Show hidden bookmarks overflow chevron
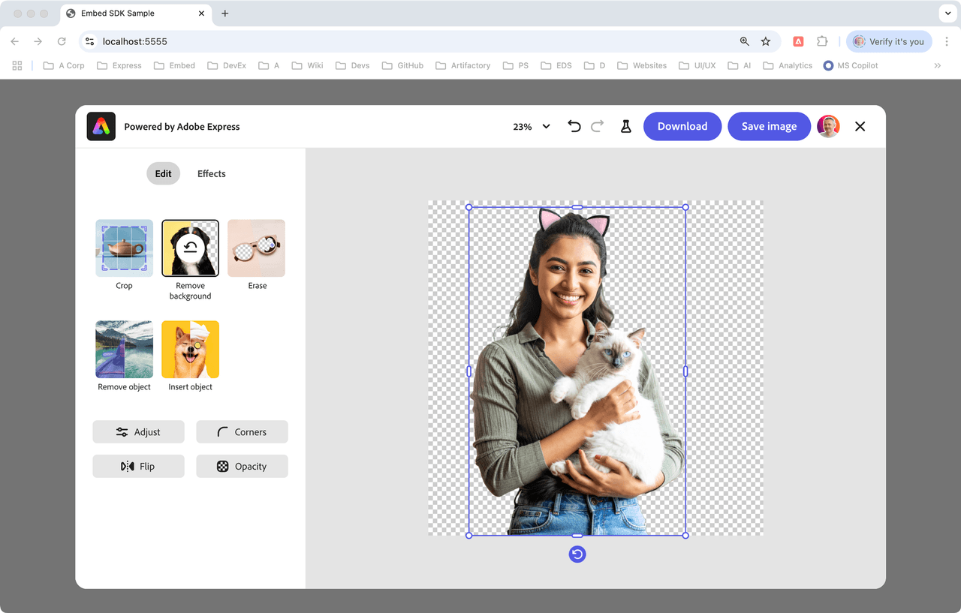The height and width of the screenshot is (613, 961). [x=937, y=66]
